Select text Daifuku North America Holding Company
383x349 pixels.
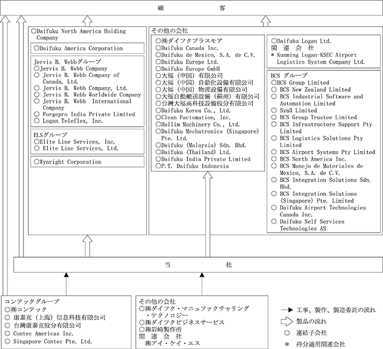[81, 34]
